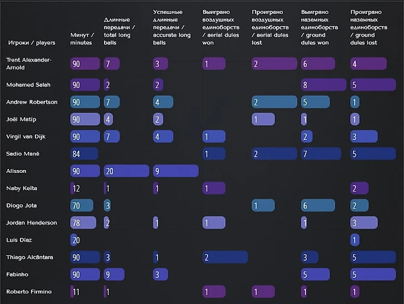Click the "ground dules won" column header
This screenshot has width=404, height=304.
pyautogui.click(x=320, y=27)
